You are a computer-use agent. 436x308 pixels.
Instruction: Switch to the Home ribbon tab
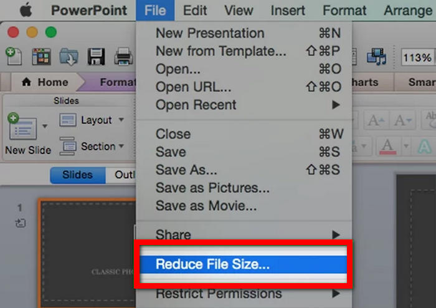pos(45,82)
